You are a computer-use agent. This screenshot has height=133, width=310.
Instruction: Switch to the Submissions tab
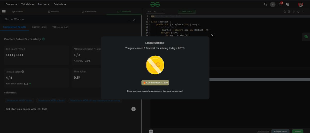[89, 12]
